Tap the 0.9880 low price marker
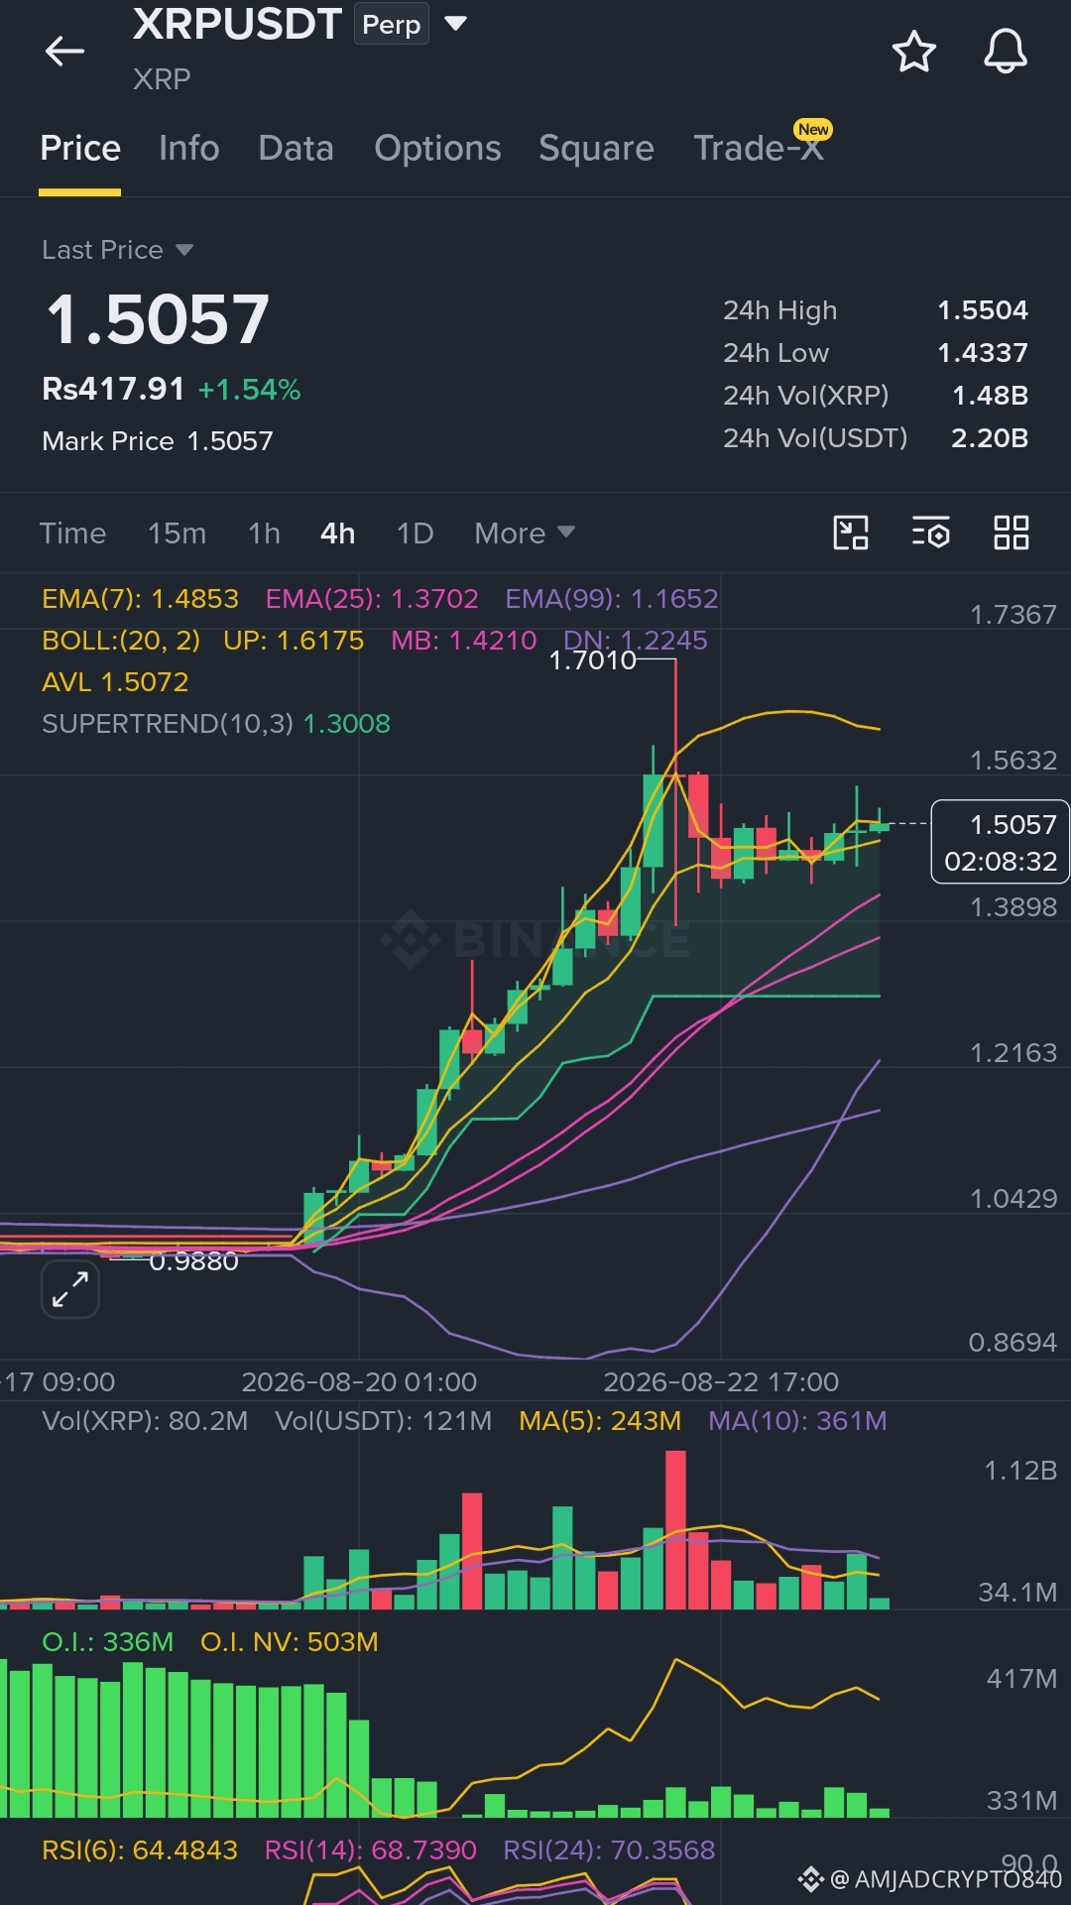Screen dimensions: 1071x1905 [193, 1261]
